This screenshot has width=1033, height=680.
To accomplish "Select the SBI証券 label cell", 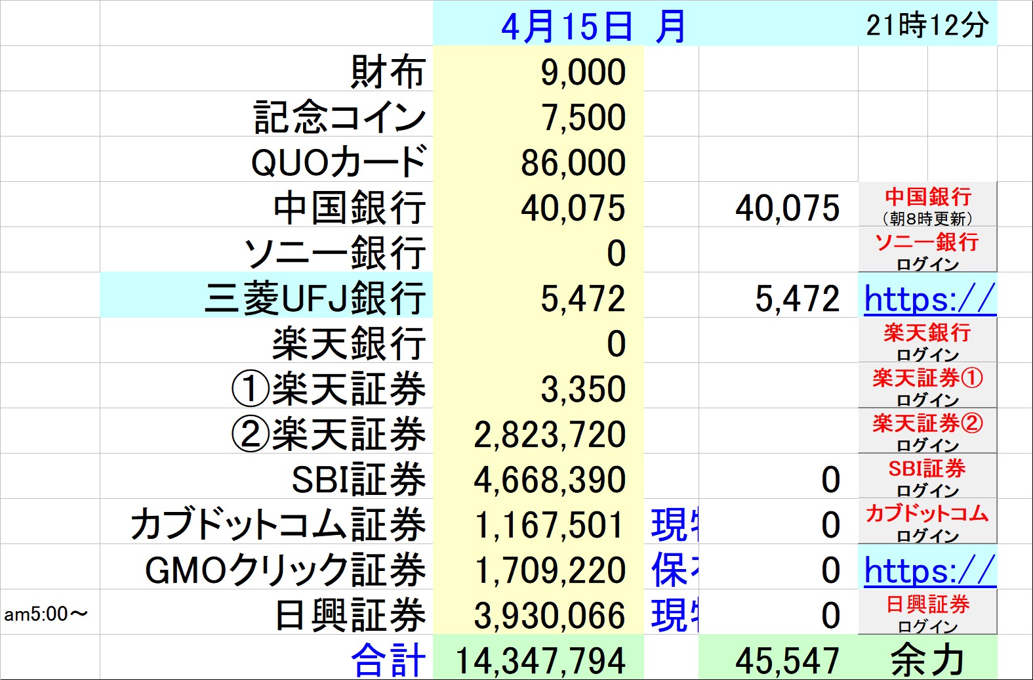I will click(x=266, y=477).
